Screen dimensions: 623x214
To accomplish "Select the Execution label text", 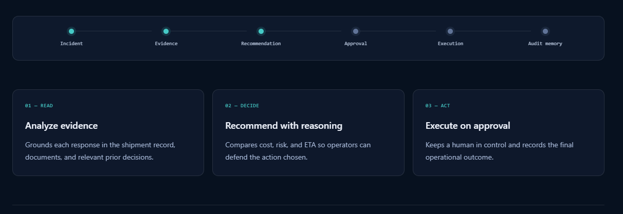I will pos(450,44).
